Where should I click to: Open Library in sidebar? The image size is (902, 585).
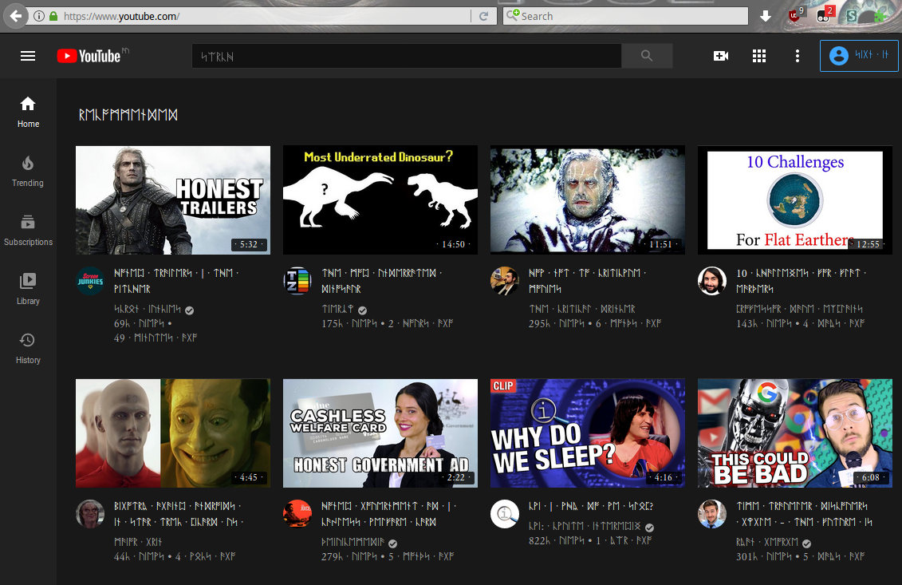coord(28,289)
